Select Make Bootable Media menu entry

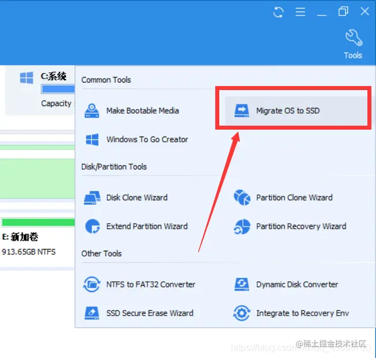coord(143,111)
